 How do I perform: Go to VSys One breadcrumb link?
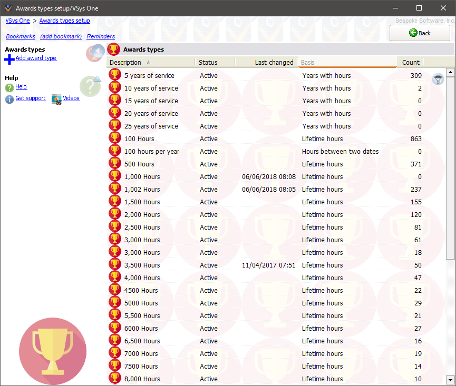pos(17,21)
